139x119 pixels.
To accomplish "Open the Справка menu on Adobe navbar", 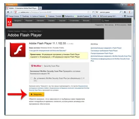I will coord(51,21).
